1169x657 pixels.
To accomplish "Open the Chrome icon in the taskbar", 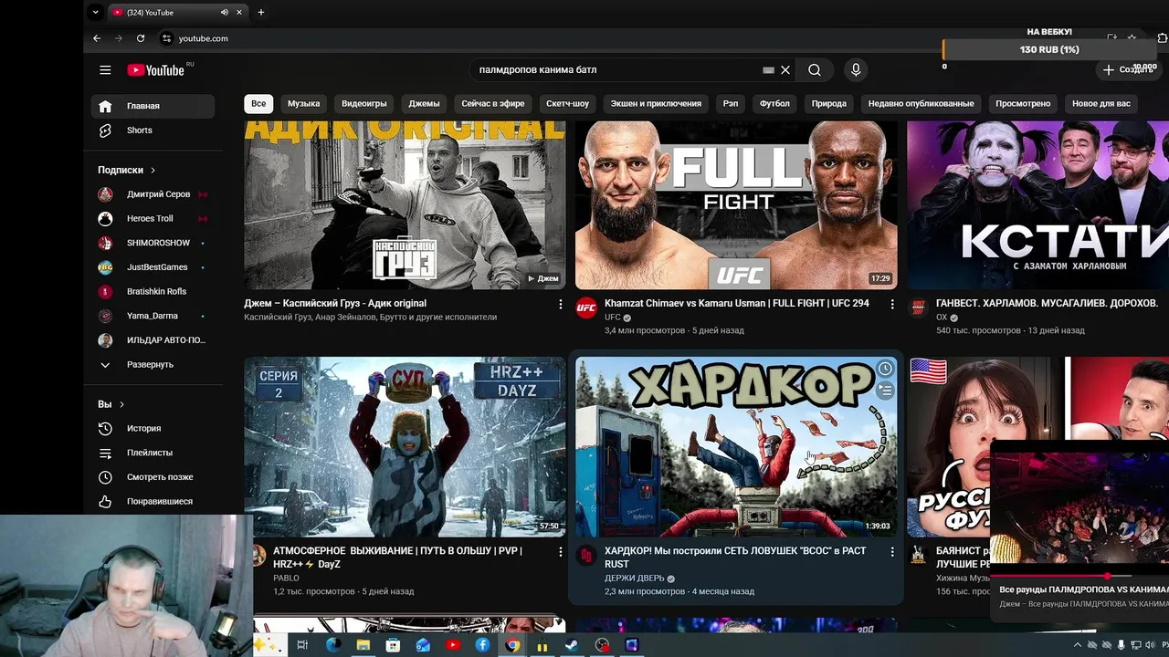I will click(x=512, y=645).
